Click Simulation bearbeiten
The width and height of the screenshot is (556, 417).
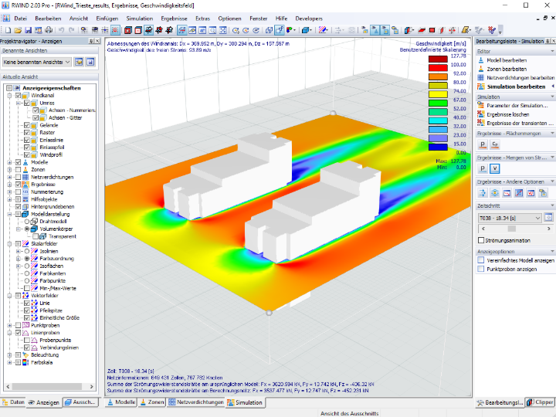pyautogui.click(x=516, y=86)
